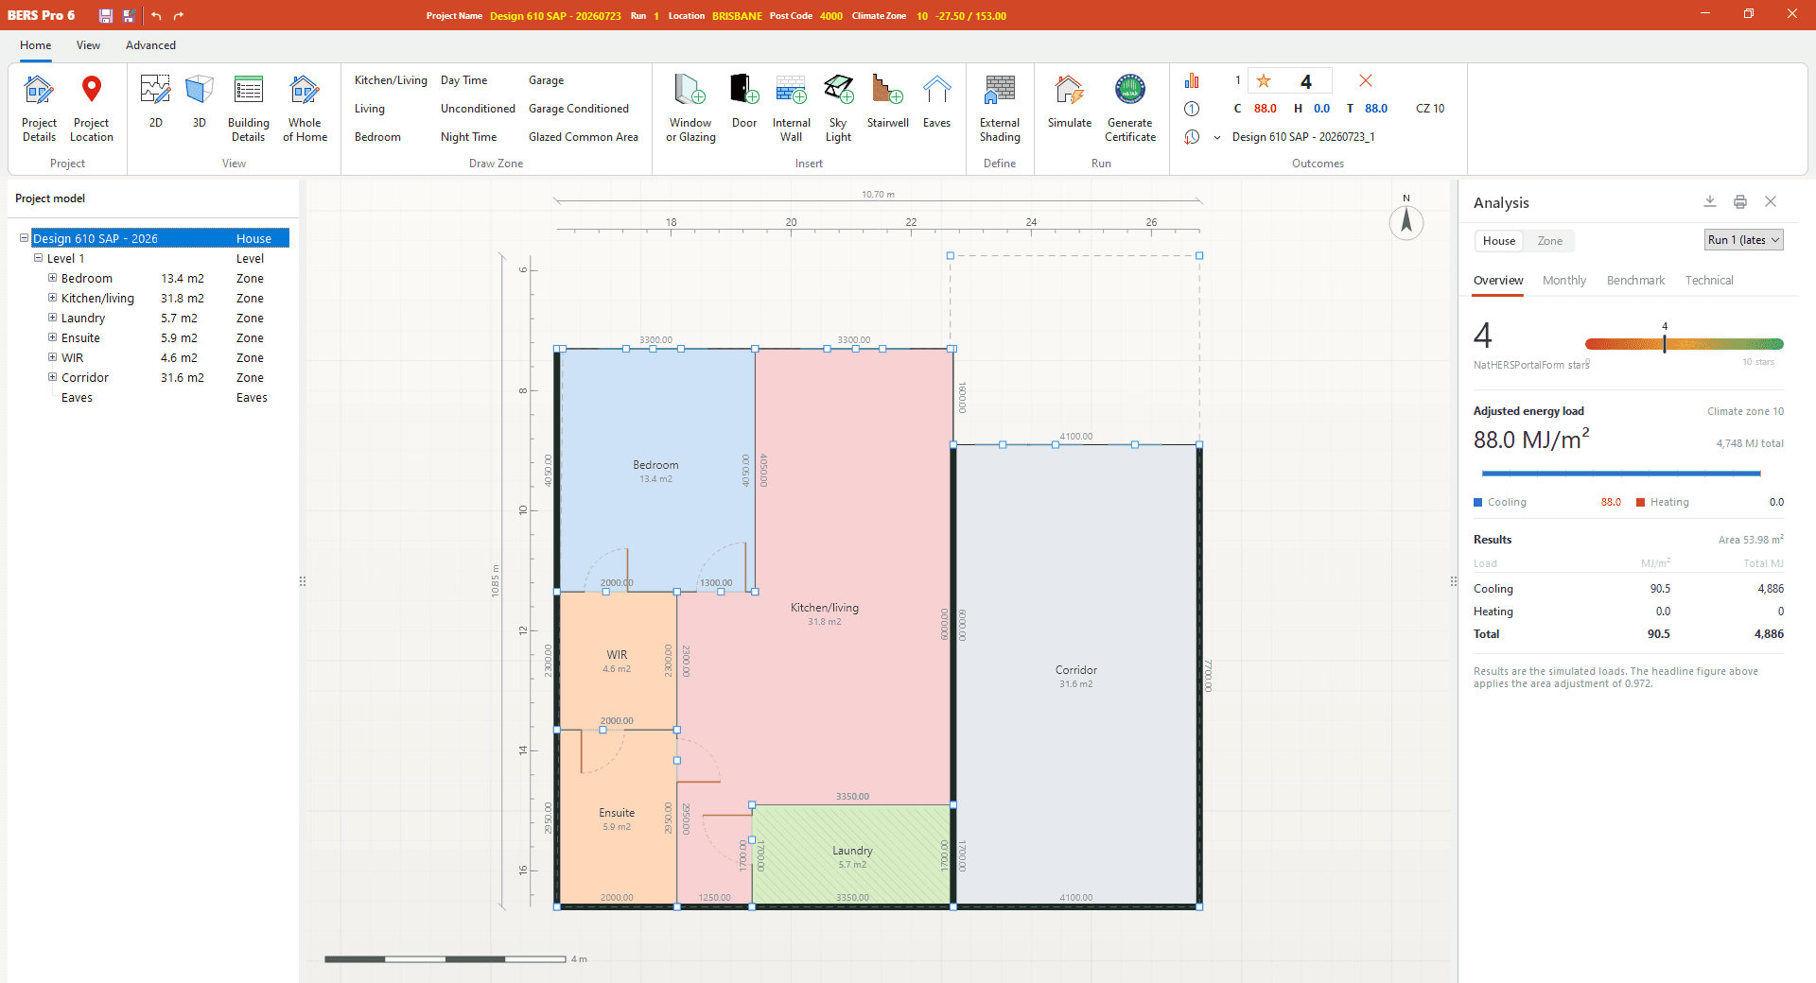Image resolution: width=1816 pixels, height=983 pixels.
Task: Click the undo arrow
Action: (156, 15)
